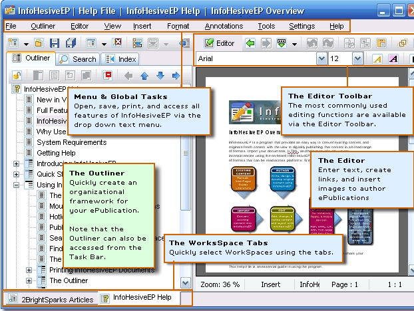Select Getting Help in the outline tree
Viewport: 414px width, 311px height.
56,153
